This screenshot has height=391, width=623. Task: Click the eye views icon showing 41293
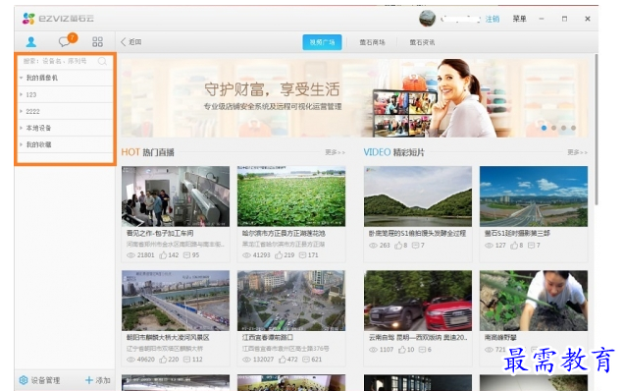coord(246,255)
